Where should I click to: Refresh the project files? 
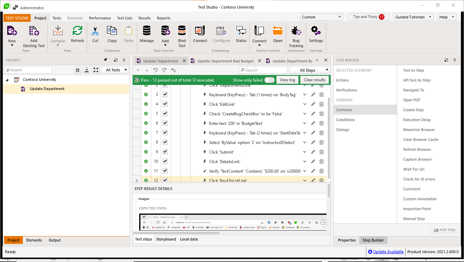coord(77,35)
